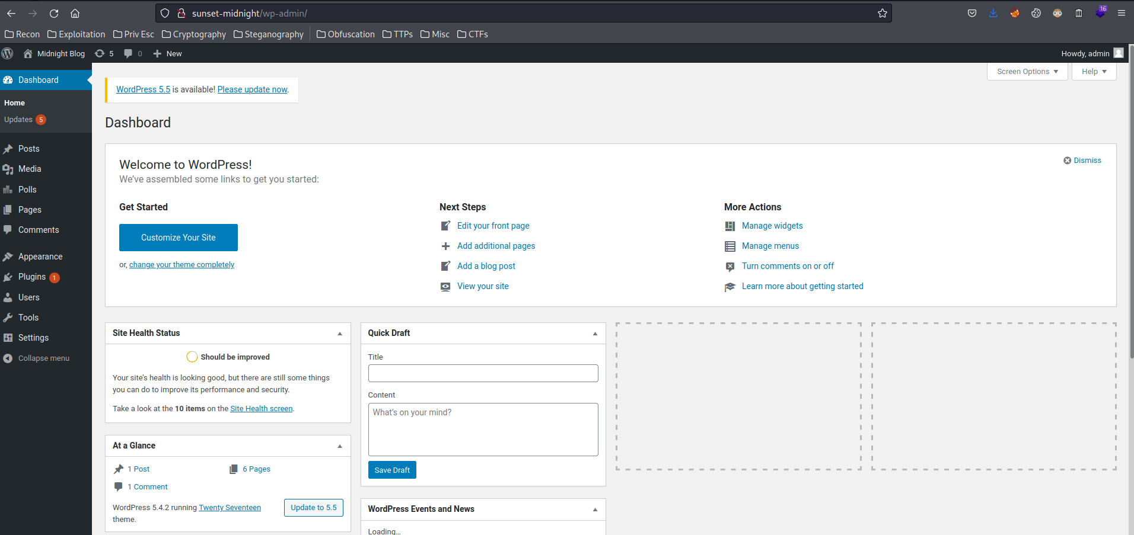The height and width of the screenshot is (535, 1134).
Task: Collapse the At a Glance panel
Action: click(x=340, y=446)
